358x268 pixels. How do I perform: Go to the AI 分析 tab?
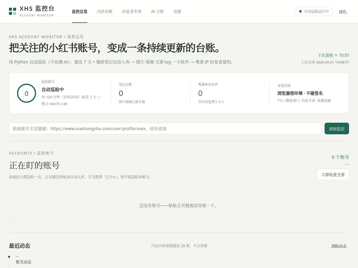click(158, 12)
